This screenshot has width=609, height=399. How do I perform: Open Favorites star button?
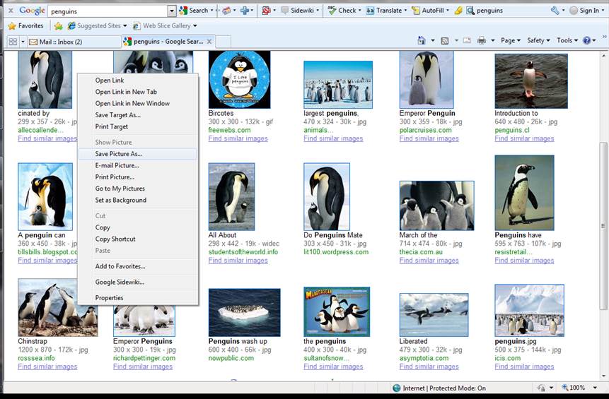pyautogui.click(x=25, y=26)
